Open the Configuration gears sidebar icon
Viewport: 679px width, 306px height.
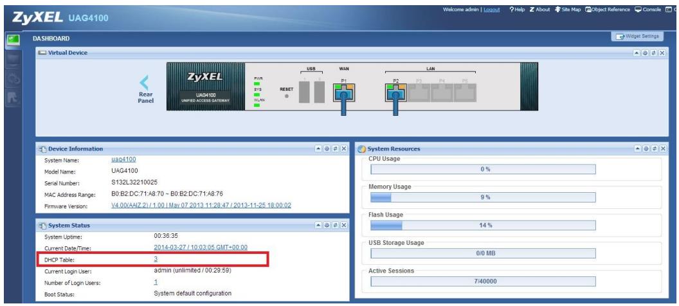(x=13, y=79)
